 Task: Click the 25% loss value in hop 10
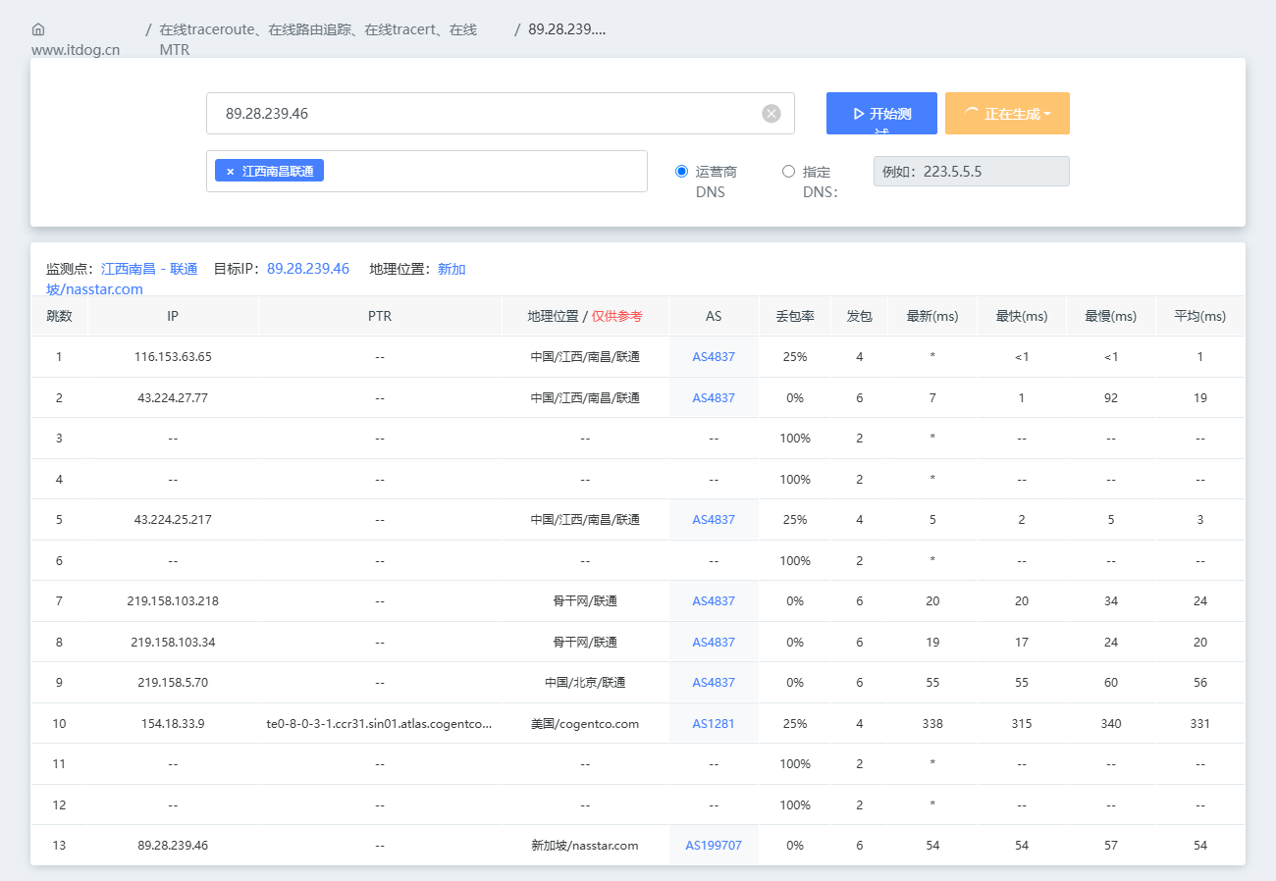795,724
